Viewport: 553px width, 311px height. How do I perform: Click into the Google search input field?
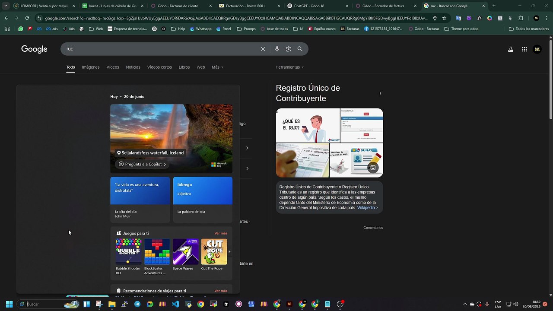(x=161, y=49)
